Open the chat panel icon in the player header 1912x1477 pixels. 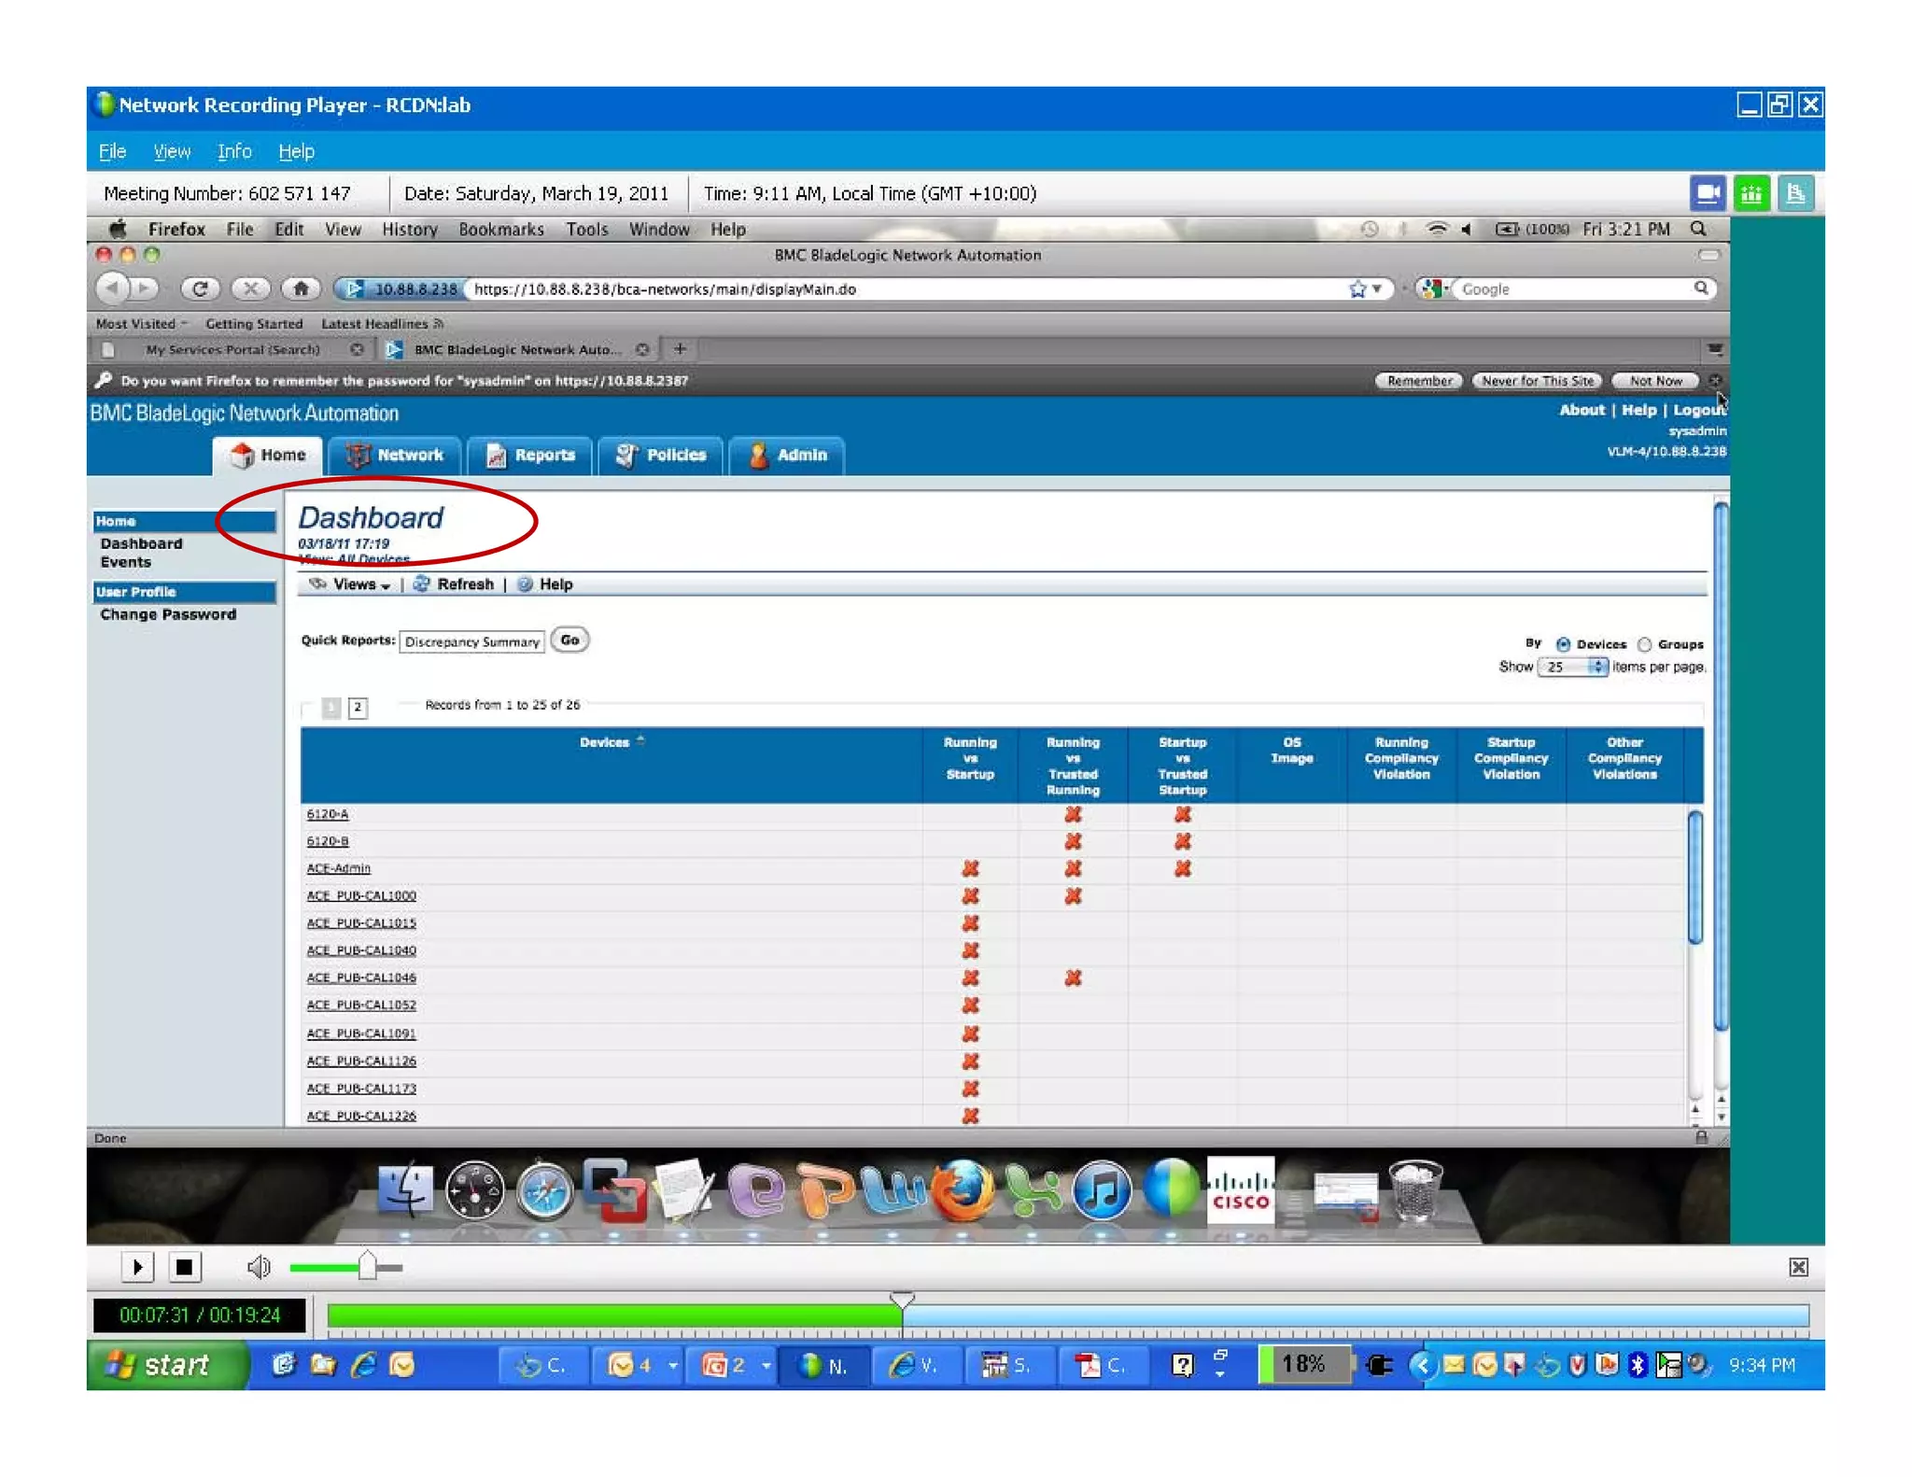click(1794, 193)
